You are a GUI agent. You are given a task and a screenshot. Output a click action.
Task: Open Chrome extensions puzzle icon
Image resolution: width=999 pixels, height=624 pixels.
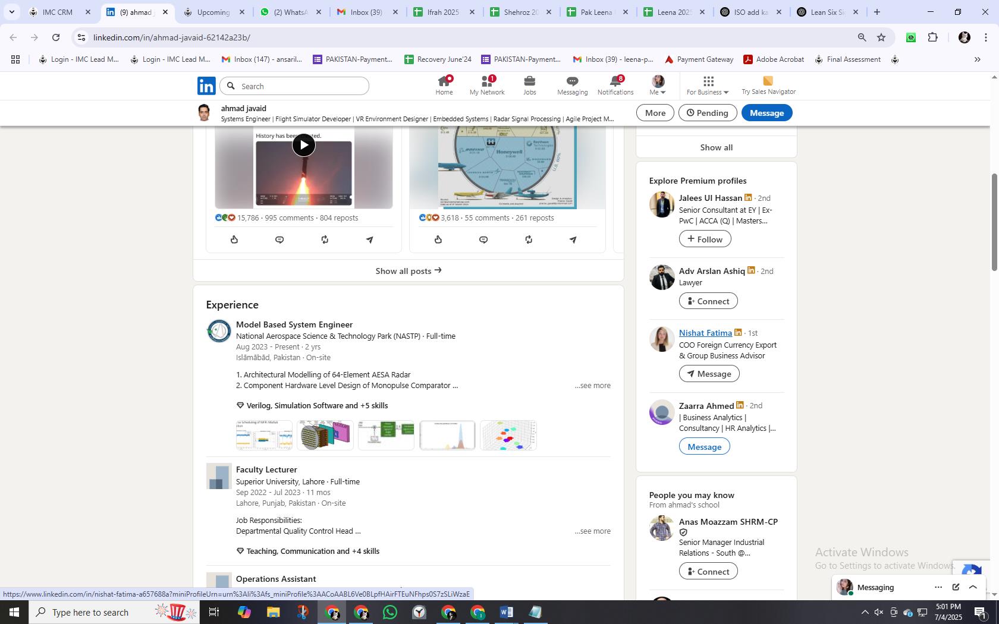point(933,37)
